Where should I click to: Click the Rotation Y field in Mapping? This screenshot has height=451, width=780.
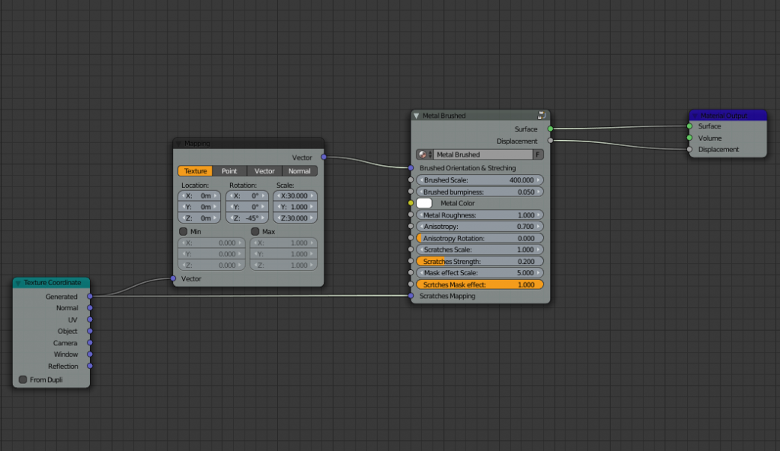tap(247, 207)
